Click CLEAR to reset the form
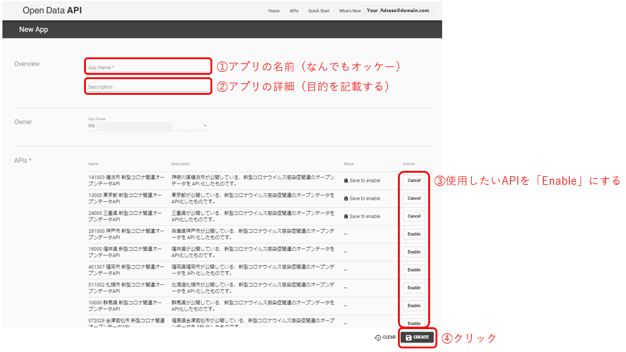This screenshot has height=352, width=626. coord(386,338)
